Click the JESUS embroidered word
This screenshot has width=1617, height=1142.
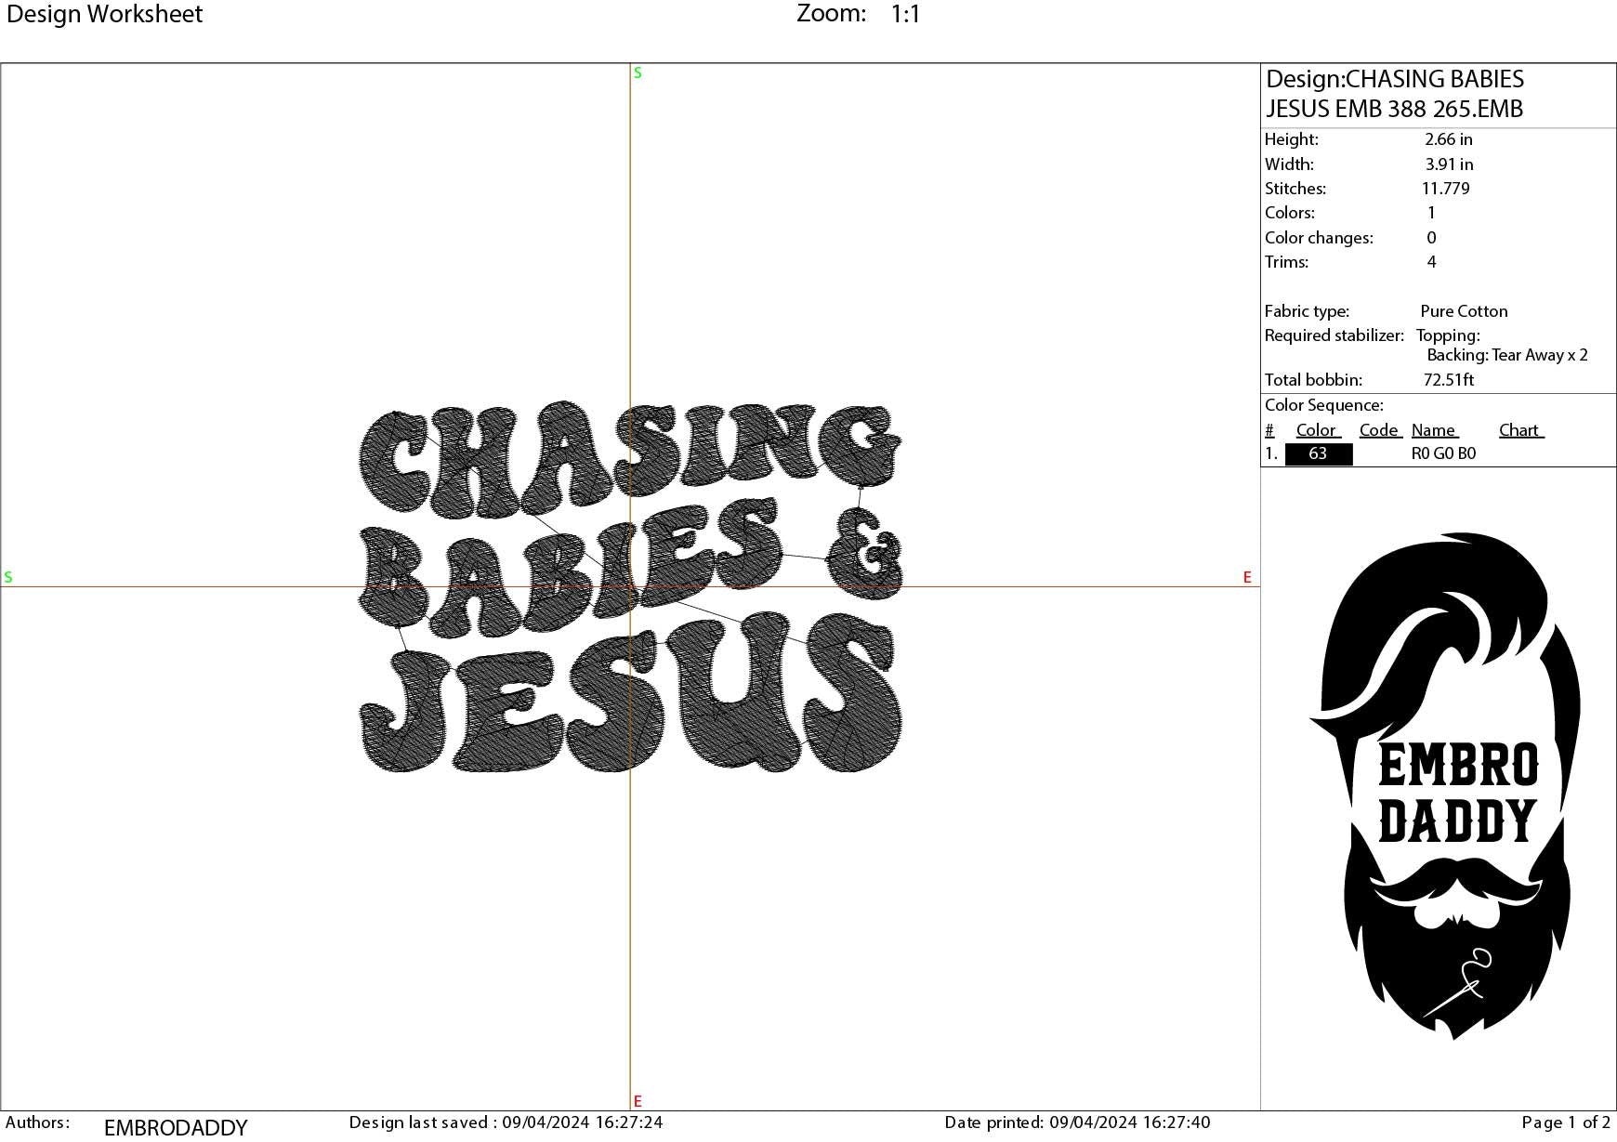[629, 692]
